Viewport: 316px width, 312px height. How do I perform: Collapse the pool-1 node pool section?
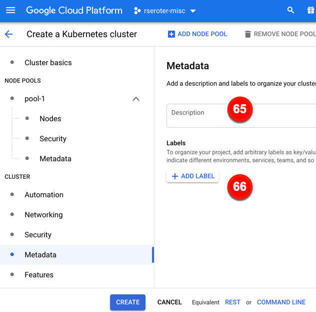pyautogui.click(x=135, y=99)
